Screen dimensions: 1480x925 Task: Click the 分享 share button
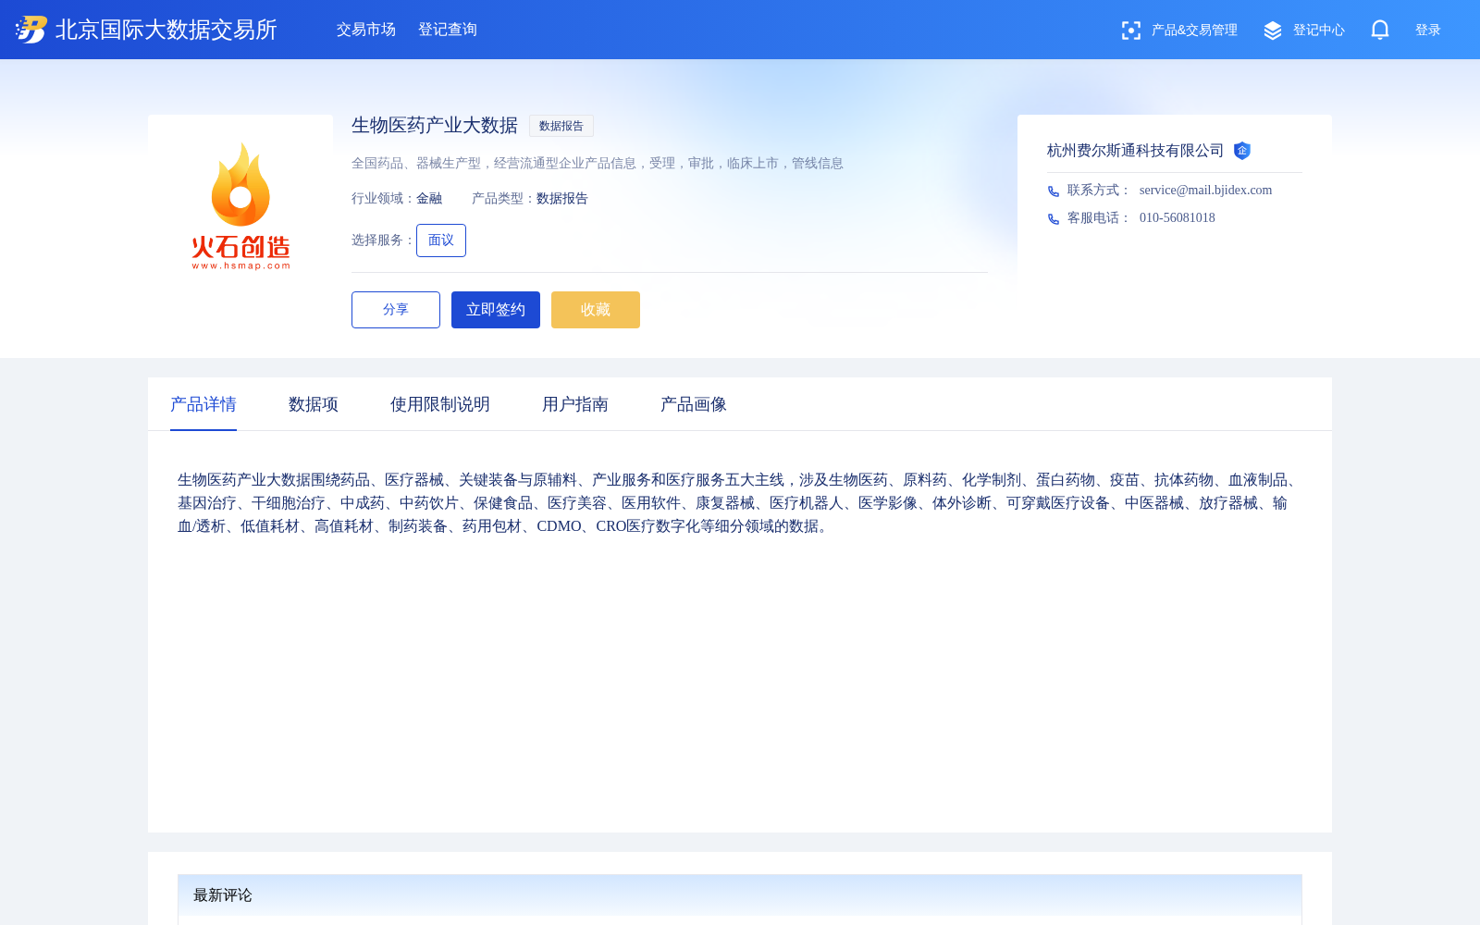click(396, 310)
